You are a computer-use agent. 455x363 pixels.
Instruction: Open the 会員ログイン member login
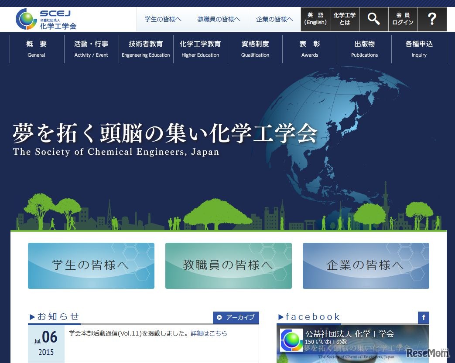tap(403, 19)
